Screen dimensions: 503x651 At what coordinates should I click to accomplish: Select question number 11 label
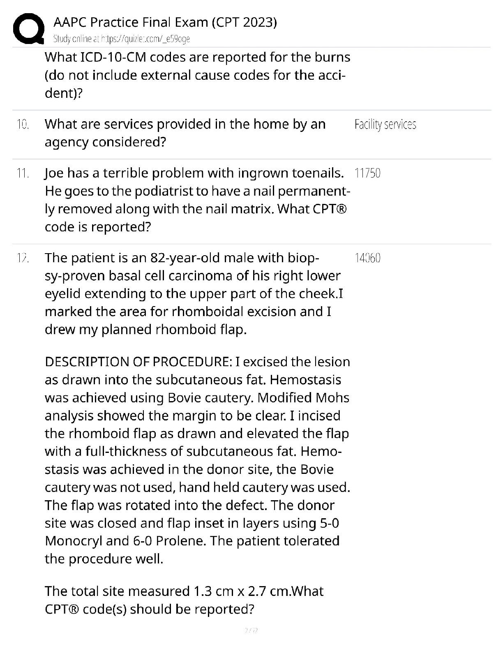[x=23, y=173]
